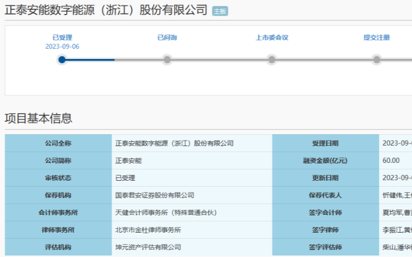This screenshot has height=257, width=412.
Task: Click the 保荐代表人 header cell
Action: tap(326, 195)
